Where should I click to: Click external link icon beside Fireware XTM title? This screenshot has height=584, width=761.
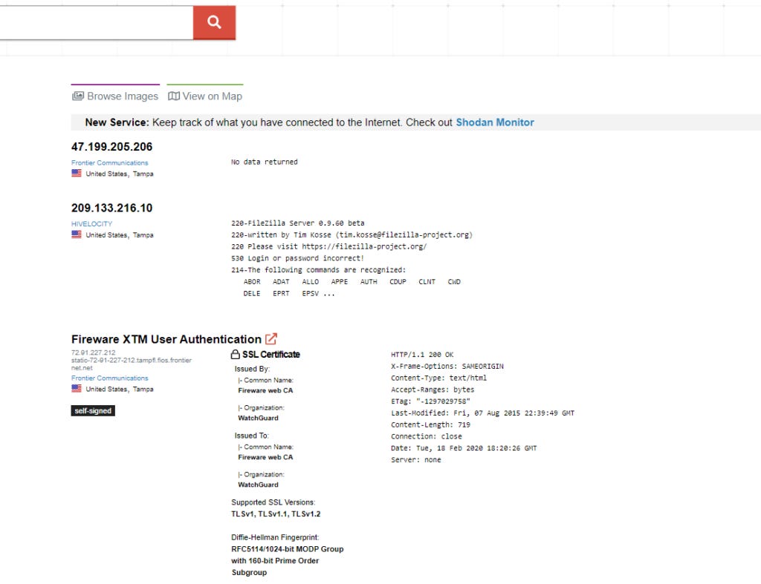[x=271, y=339]
